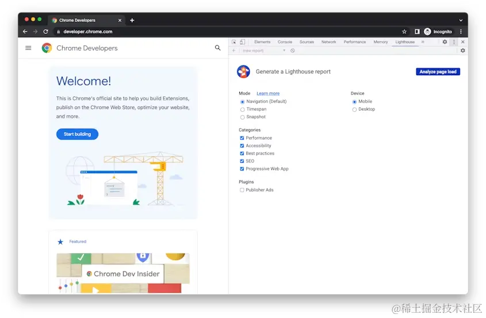Choose the Desktop device option
Screen dimensions: 486x318
(354, 110)
